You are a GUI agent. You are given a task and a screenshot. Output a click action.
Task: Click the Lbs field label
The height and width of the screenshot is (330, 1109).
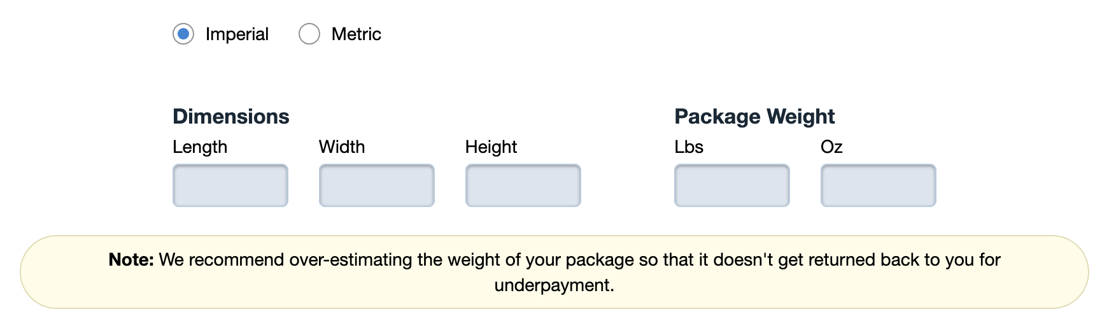[x=689, y=147]
